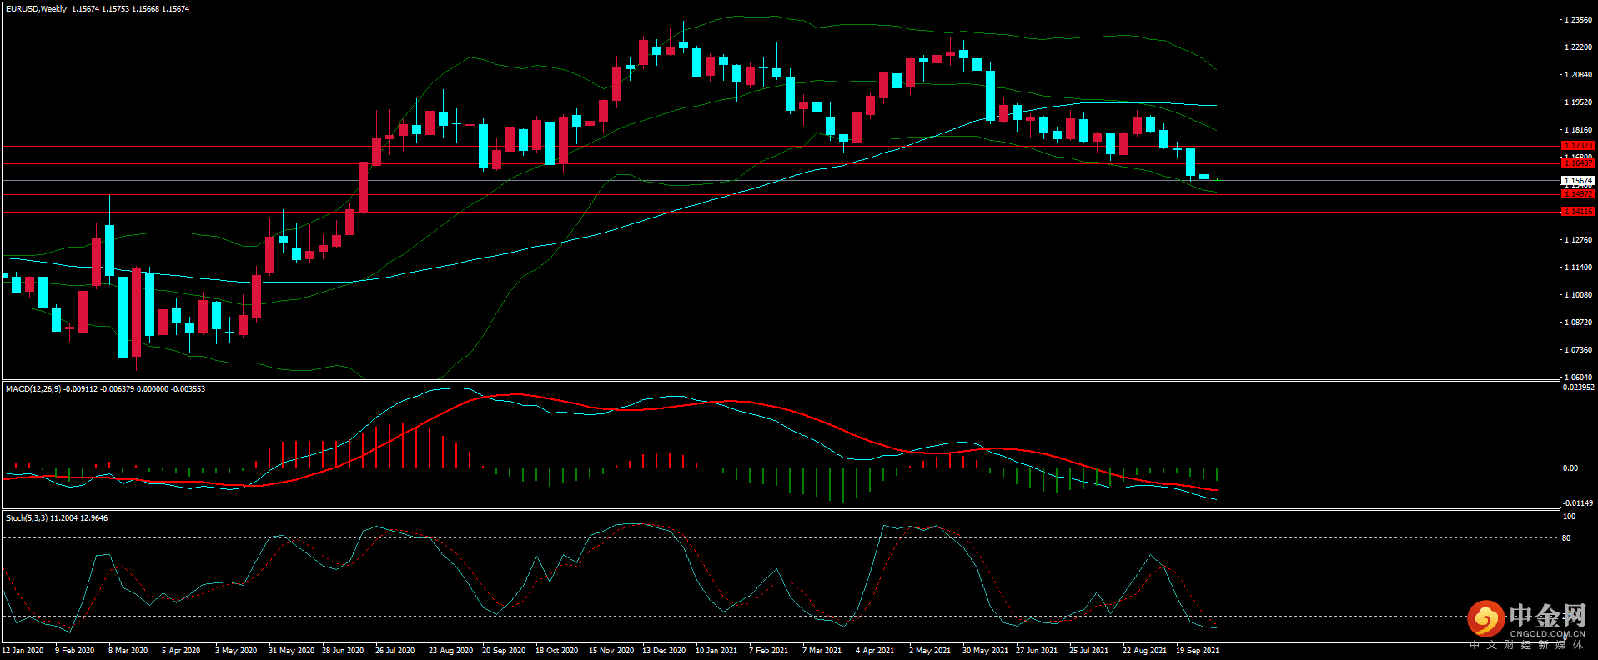This screenshot has width=1598, height=660.
Task: Click the 1.19520 price axis label
Action: pyautogui.click(x=1578, y=102)
